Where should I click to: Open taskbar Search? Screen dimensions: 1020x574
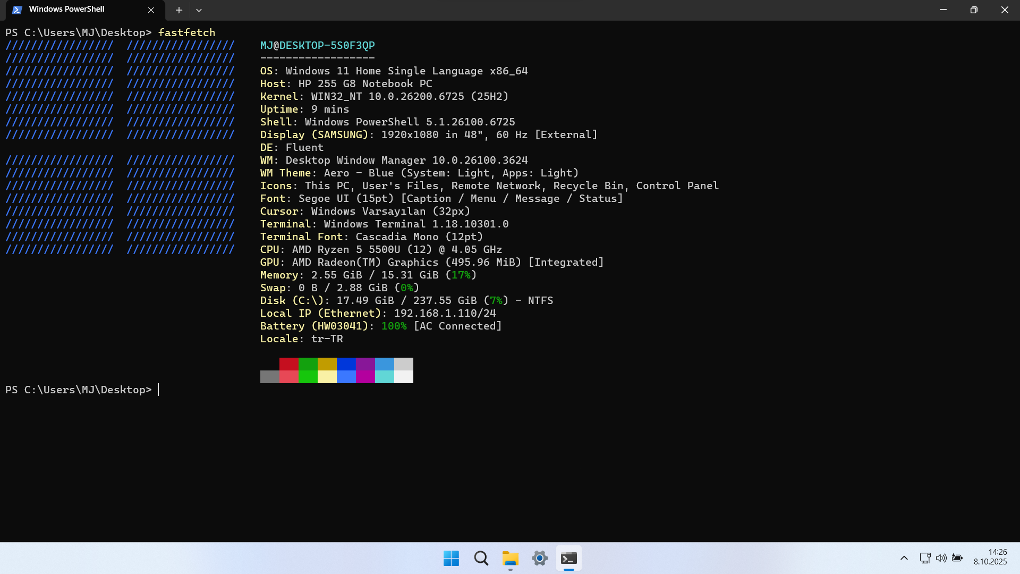point(481,559)
